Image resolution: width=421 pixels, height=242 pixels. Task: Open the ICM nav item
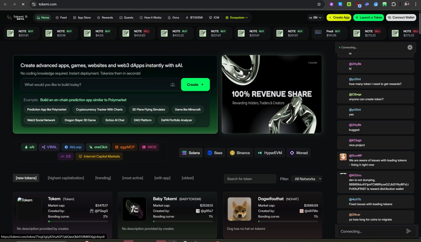coord(214,17)
